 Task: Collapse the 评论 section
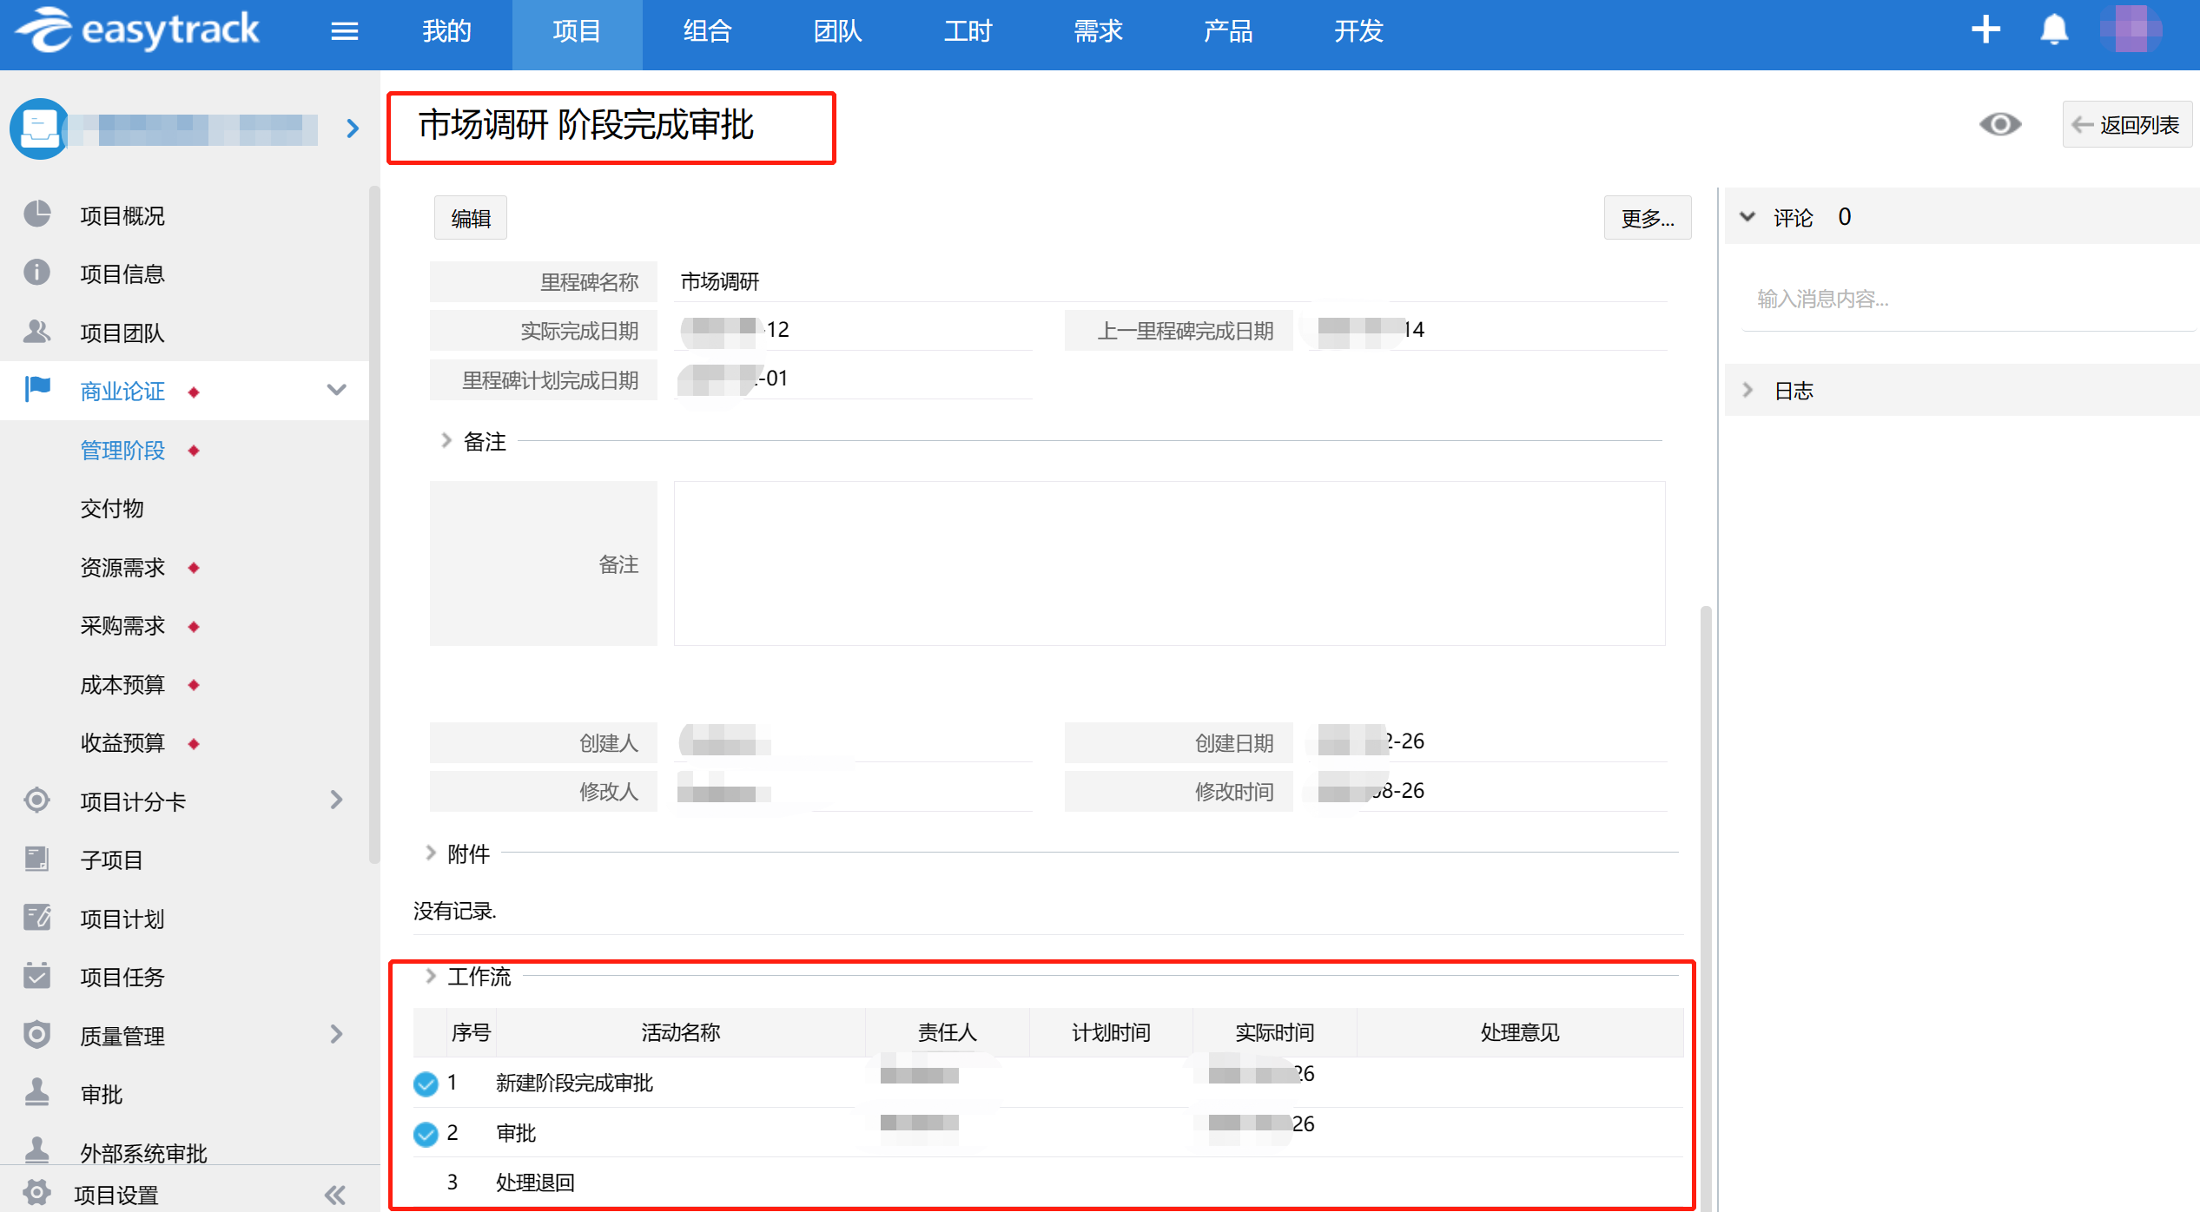pos(1747,217)
